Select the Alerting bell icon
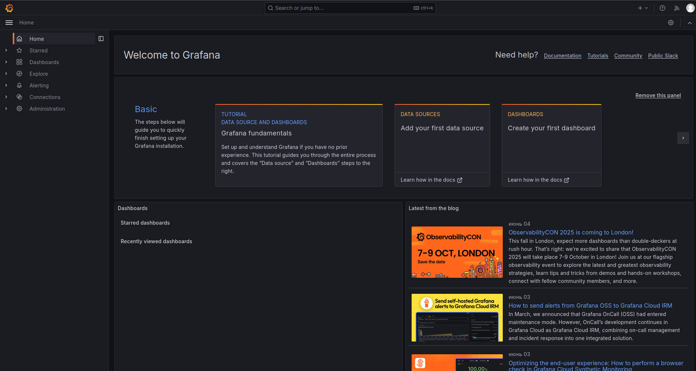Viewport: 696px width, 371px height. (19, 85)
